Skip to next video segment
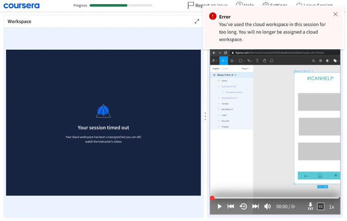347x221 pixels. (255, 207)
